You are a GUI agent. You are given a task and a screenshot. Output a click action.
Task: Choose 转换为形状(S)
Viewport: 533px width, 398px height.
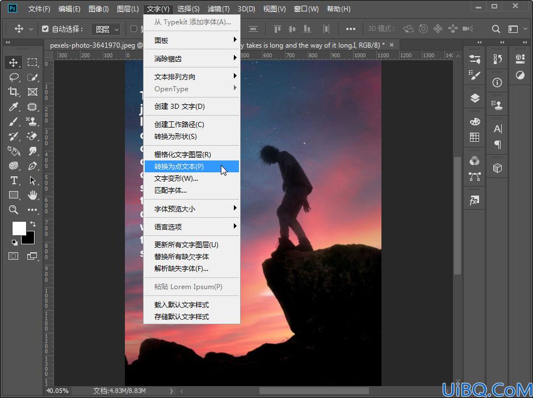(192, 137)
